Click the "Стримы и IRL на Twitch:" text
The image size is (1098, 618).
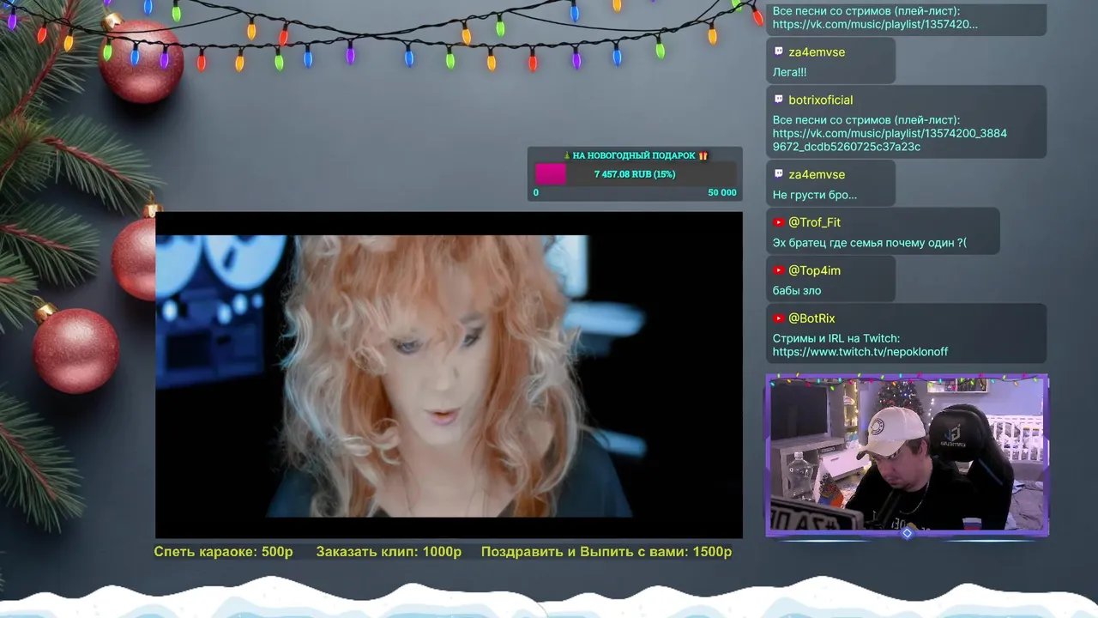(x=836, y=338)
